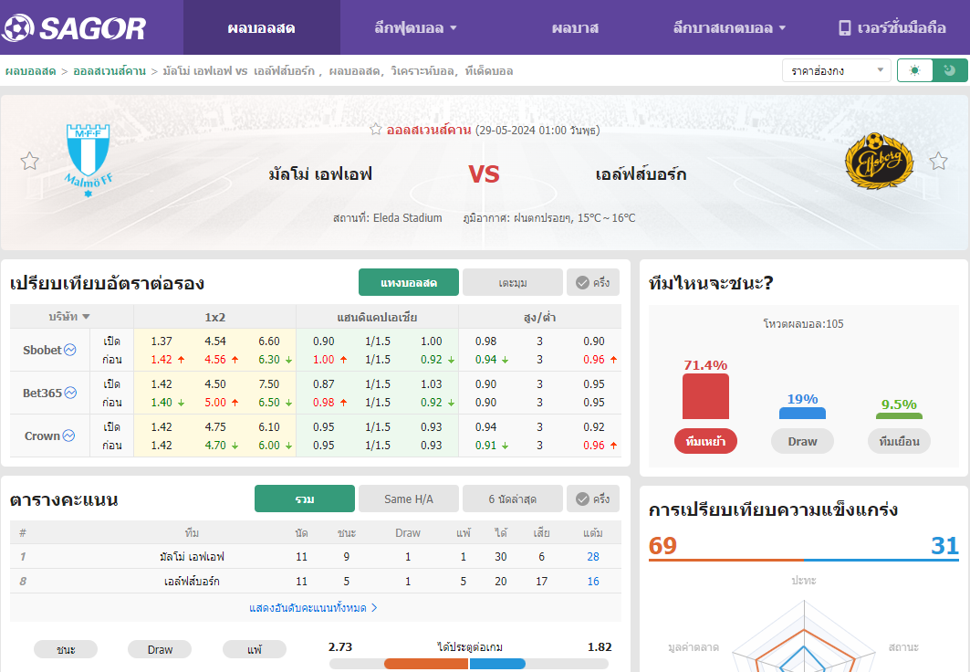Open Crown odds chart icon
Screen dimensions: 970x672
click(x=68, y=436)
